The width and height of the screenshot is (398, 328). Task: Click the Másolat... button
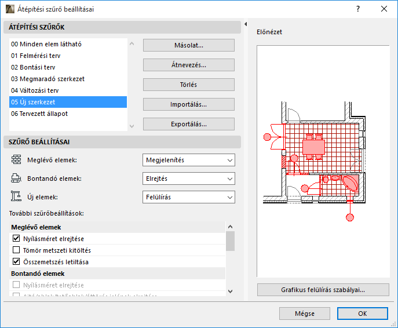point(189,45)
